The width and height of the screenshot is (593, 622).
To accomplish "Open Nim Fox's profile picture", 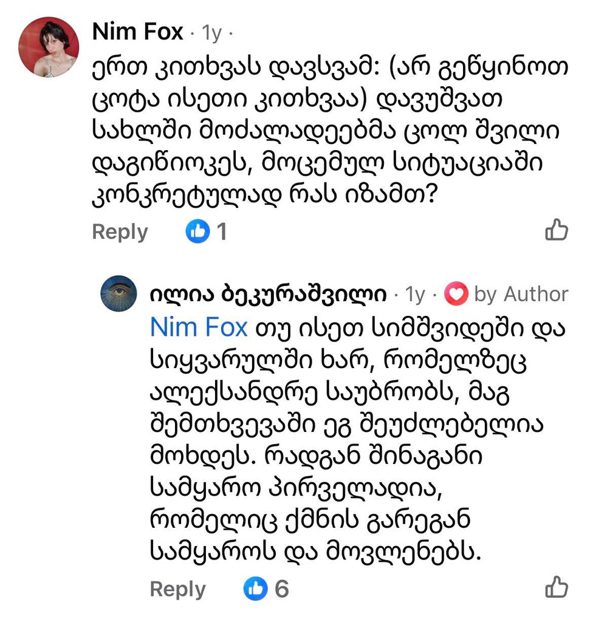I will [x=49, y=47].
